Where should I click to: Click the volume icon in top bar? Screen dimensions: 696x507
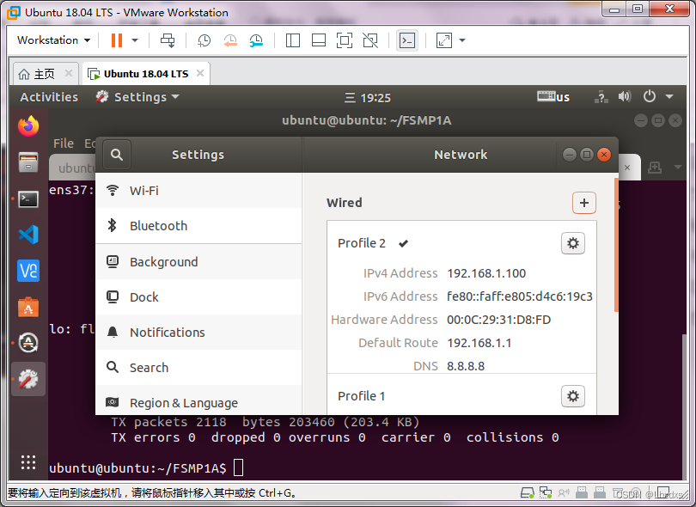pos(625,96)
